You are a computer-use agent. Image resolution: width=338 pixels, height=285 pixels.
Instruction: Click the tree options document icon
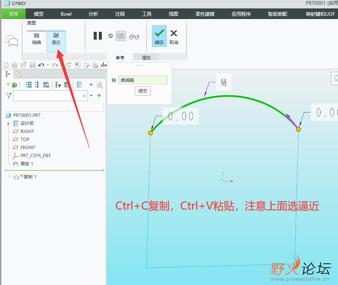(99, 85)
